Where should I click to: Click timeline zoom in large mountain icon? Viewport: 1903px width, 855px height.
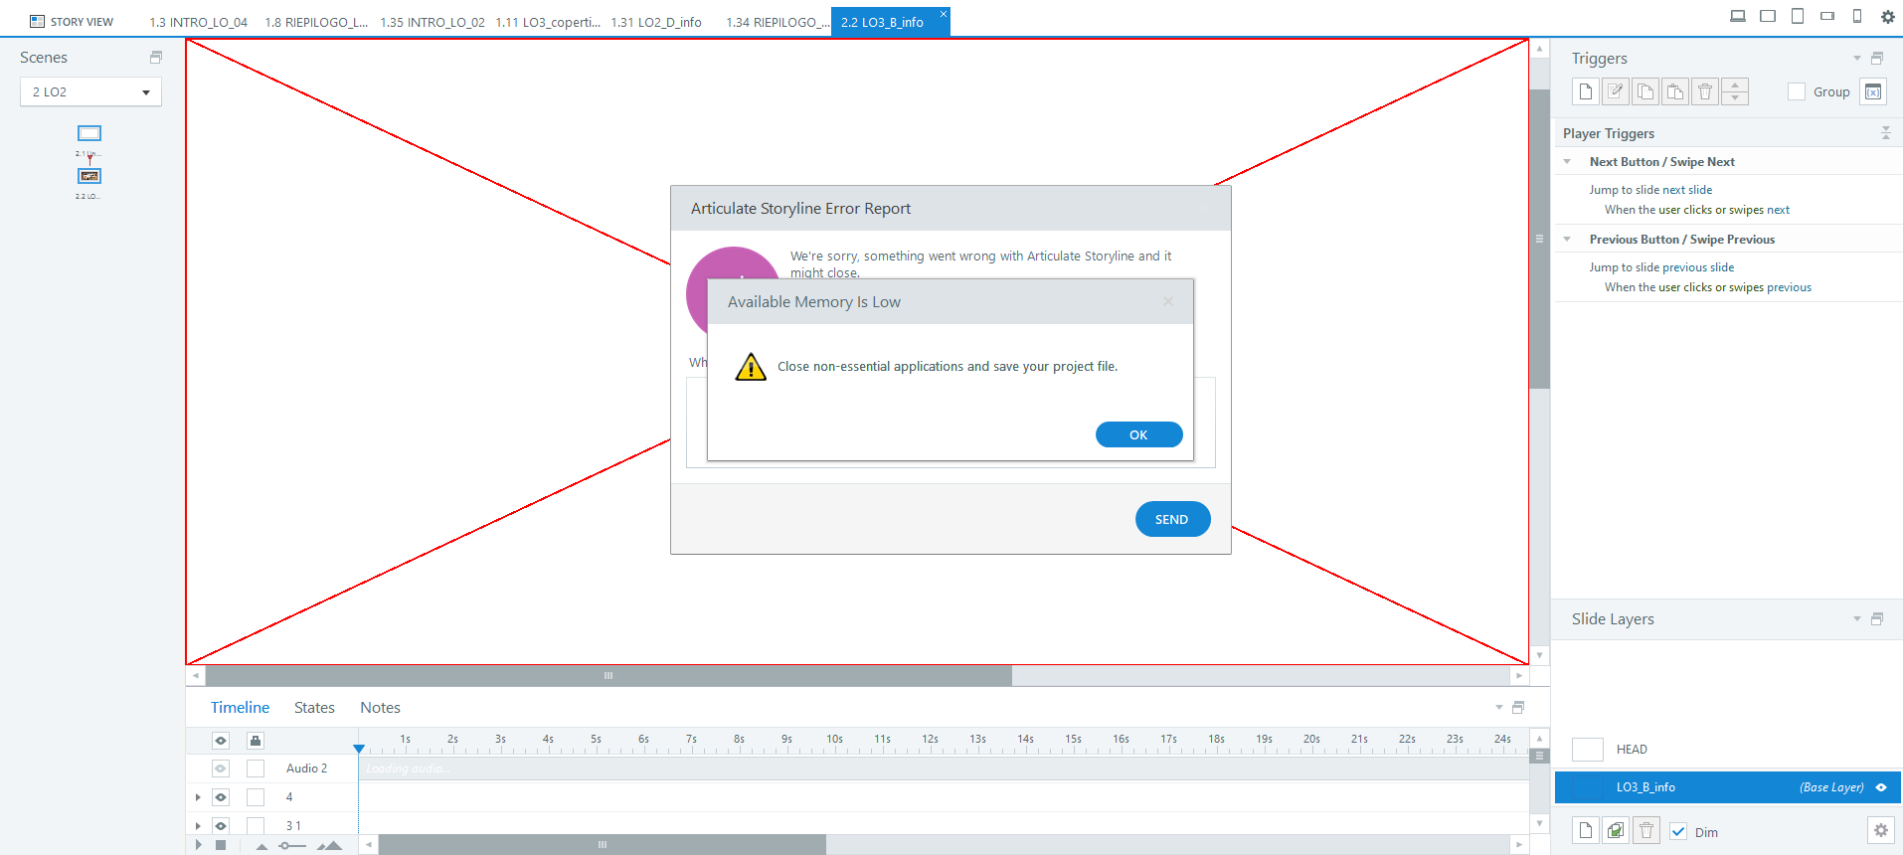[329, 846]
